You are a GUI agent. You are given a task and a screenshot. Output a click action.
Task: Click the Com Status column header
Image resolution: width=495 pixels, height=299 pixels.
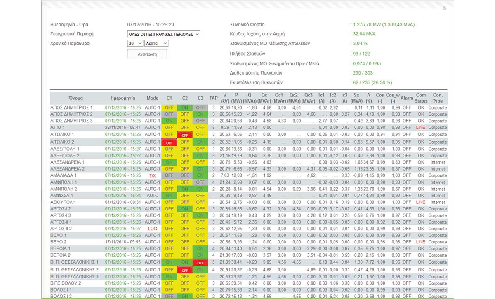[x=421, y=98]
